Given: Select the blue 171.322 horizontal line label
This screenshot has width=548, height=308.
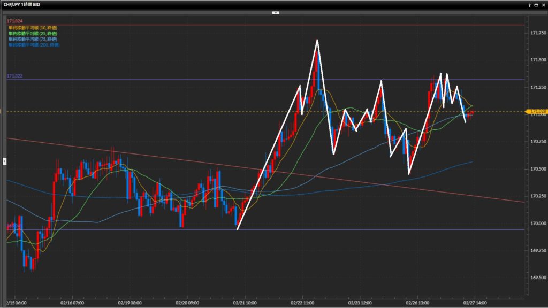Looking at the screenshot, I should [x=14, y=76].
